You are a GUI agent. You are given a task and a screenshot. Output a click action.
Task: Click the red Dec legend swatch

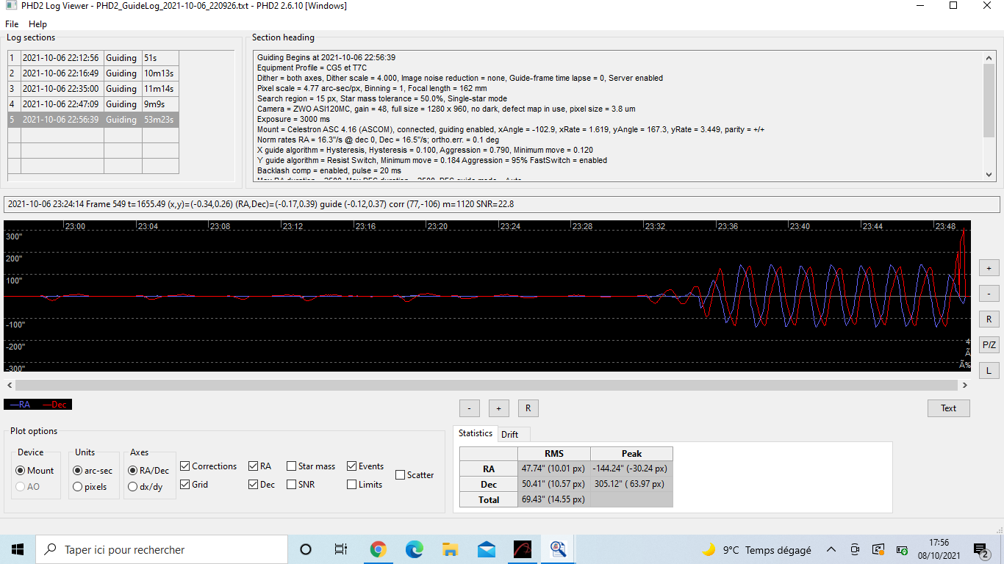[x=55, y=405]
